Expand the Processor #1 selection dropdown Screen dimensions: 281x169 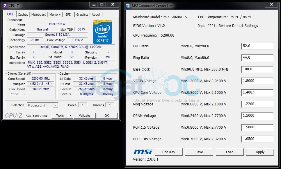[56, 105]
